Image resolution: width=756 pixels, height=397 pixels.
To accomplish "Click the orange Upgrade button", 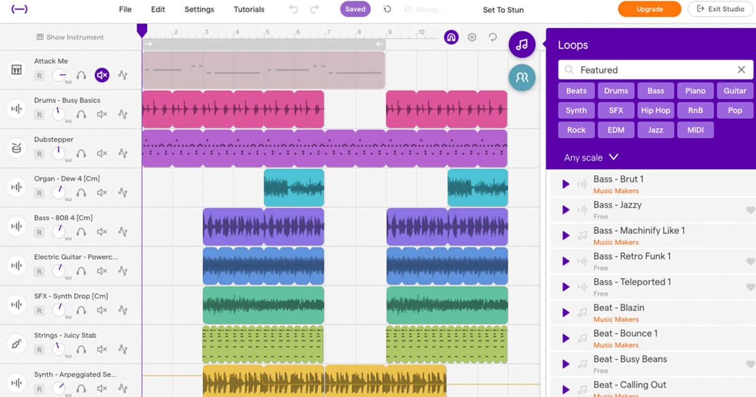I will tap(649, 9).
